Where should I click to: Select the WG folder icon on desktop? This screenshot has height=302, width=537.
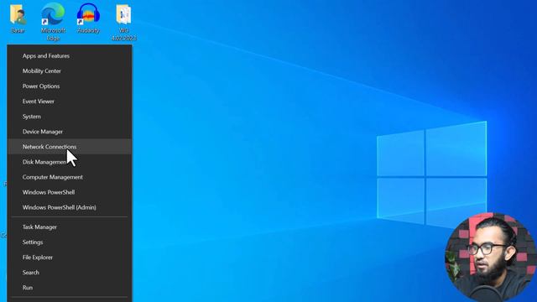[123, 23]
